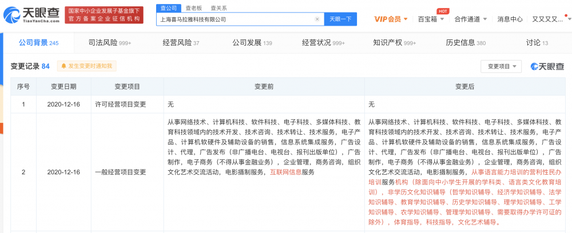Screen dimensions: 572x233
Task: Click the HOT badge above 百宝箱
Action: tap(443, 11)
